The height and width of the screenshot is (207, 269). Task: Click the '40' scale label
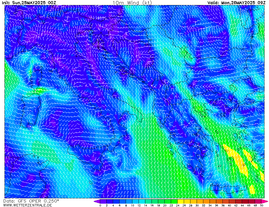[229, 205]
